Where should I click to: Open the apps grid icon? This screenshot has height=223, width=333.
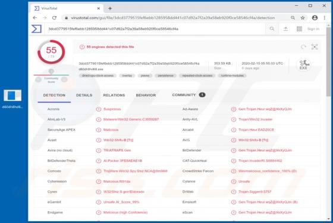coord(299,29)
